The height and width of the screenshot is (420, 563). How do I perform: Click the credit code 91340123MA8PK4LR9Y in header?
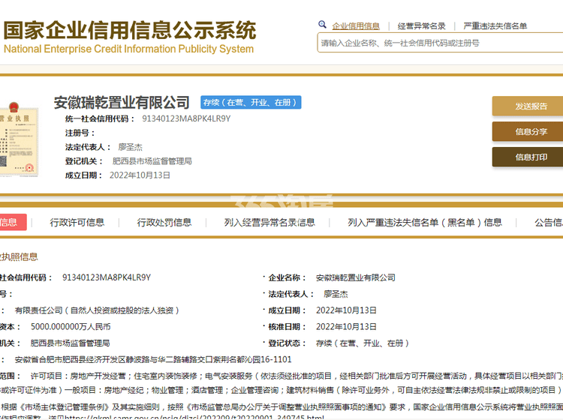(186, 118)
